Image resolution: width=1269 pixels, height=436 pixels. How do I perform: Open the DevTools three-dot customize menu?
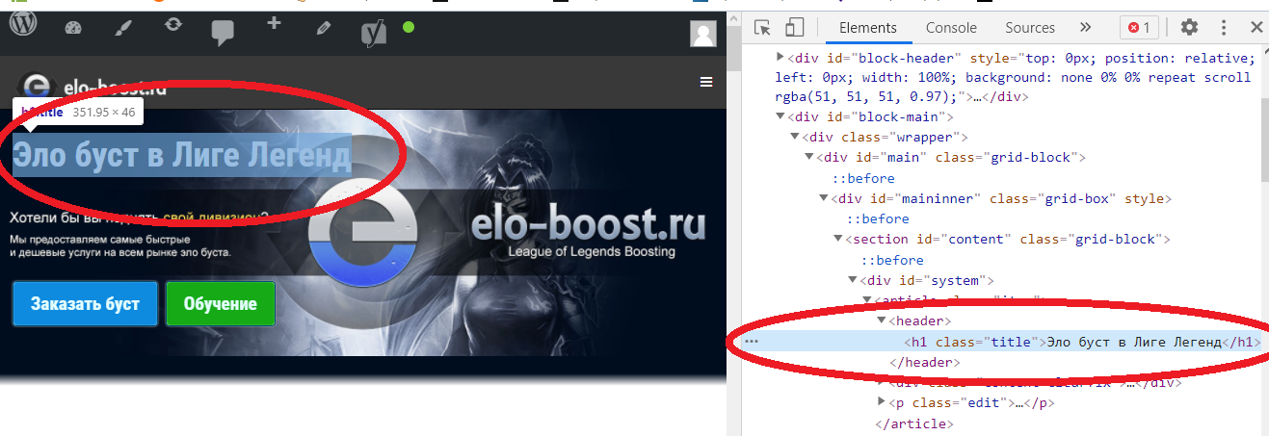click(1224, 27)
